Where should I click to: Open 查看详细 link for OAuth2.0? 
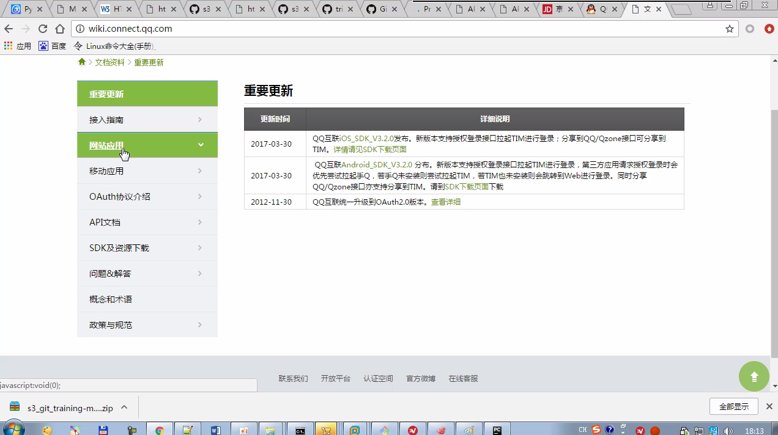pos(446,202)
